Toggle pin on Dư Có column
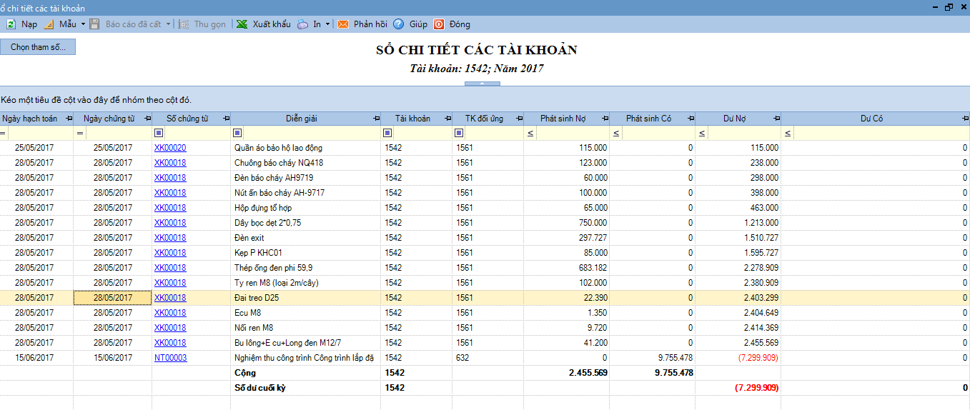The width and height of the screenshot is (970, 410). pyautogui.click(x=964, y=119)
